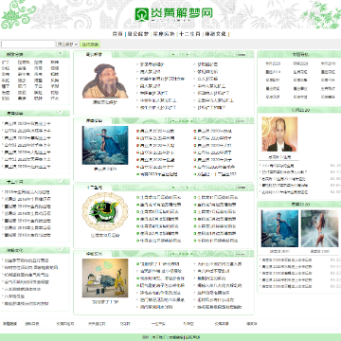Open 神秘文化 in the top navigation
Viewport: 341px width, 341px height.
[x=216, y=34]
